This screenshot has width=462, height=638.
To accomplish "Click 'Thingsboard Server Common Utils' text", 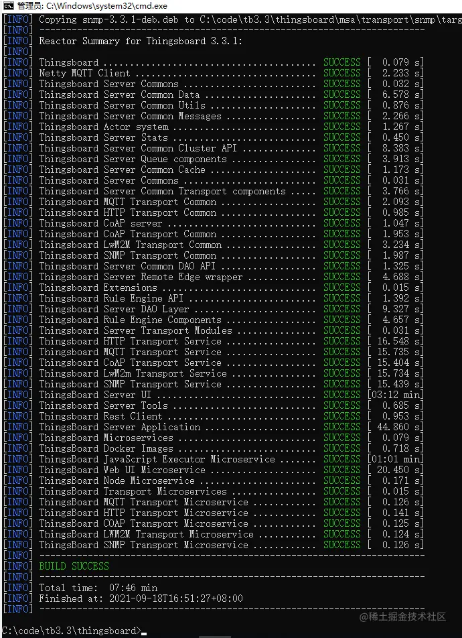I will pyautogui.click(x=122, y=105).
